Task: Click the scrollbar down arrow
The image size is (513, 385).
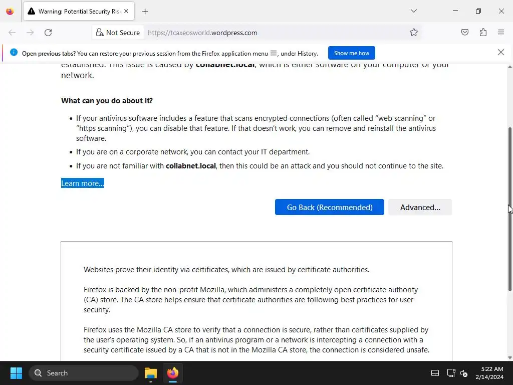Action: (x=509, y=358)
